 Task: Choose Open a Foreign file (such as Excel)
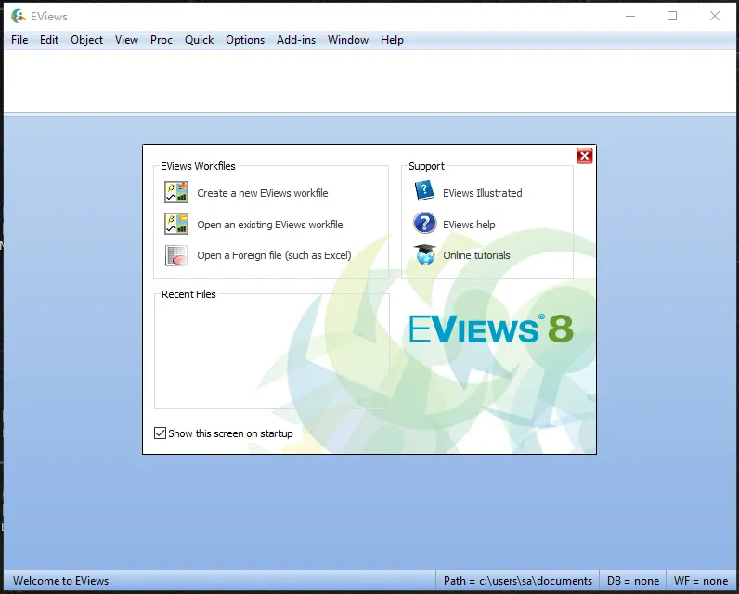pyautogui.click(x=274, y=255)
